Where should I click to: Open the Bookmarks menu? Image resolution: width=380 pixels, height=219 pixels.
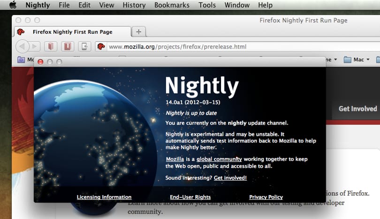click(172, 5)
